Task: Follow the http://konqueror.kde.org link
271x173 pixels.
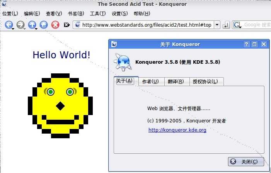Action: click(x=177, y=130)
